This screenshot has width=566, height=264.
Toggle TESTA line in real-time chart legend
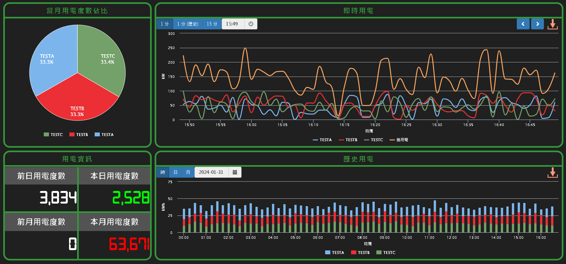[322, 140]
